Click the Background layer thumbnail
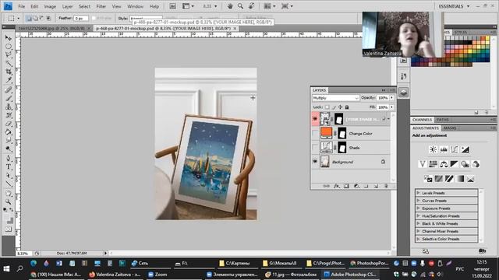The height and width of the screenshot is (280, 499). tap(325, 162)
